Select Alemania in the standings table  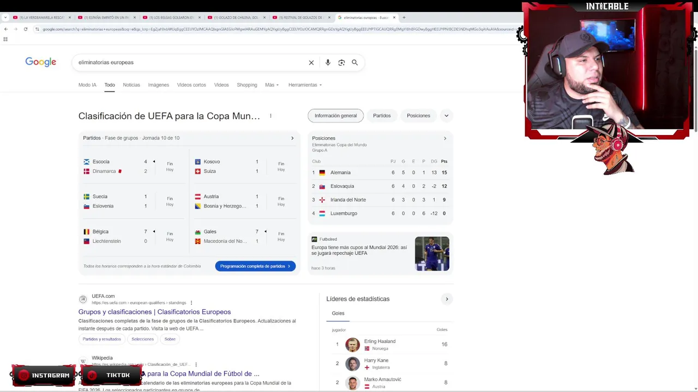pyautogui.click(x=380, y=173)
